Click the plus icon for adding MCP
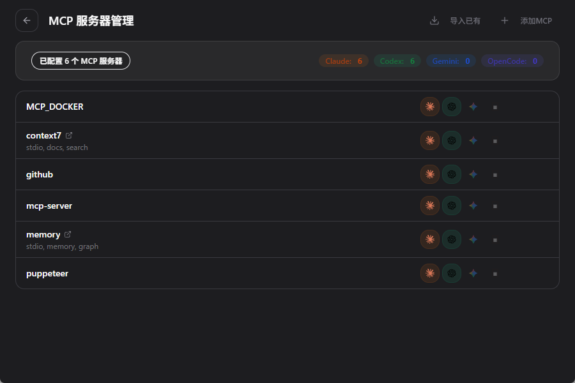575x383 pixels. pos(505,20)
